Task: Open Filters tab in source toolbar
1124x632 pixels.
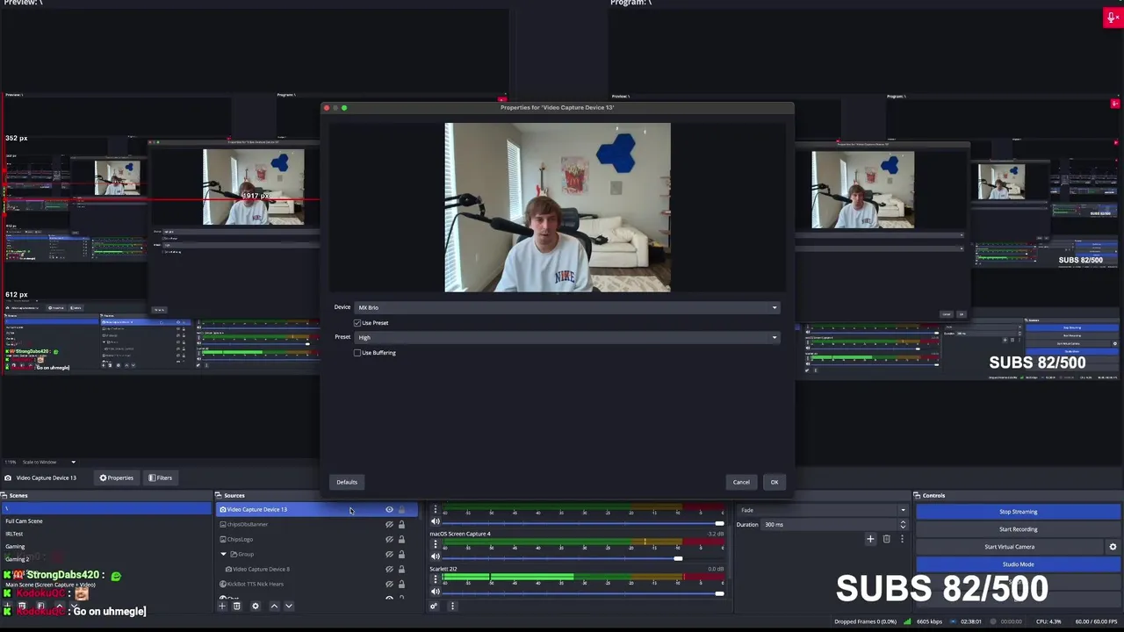Action: [161, 478]
